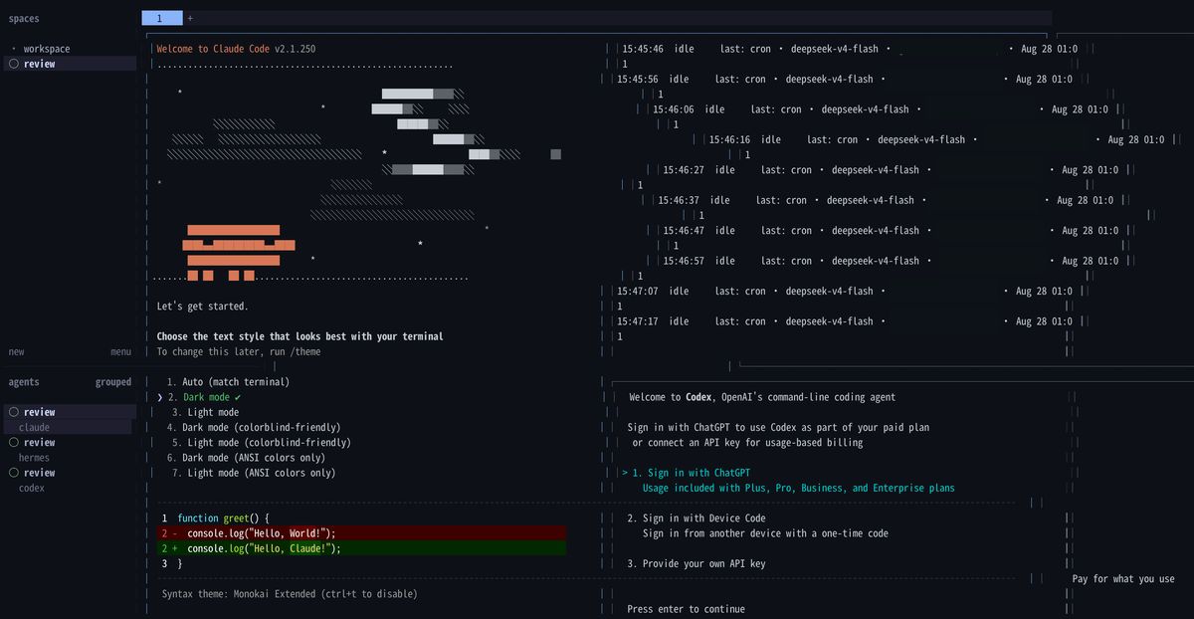Click the Press enter to continue prompt
Screen dimensions: 1194x619
[x=686, y=609]
